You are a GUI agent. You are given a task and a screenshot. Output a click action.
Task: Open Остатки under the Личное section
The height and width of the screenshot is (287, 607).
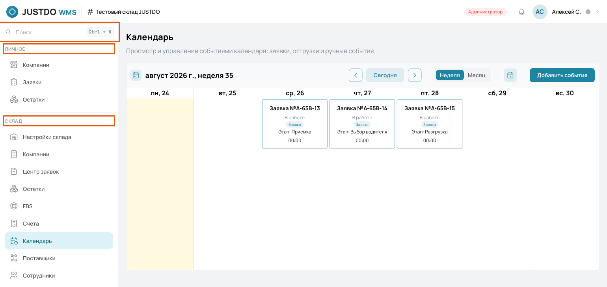59,100
